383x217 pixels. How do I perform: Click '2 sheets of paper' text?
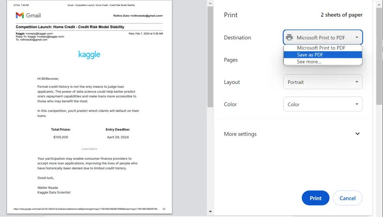341,15
